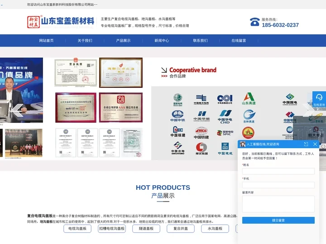
Task: Click the 国家电网 brand logo
Action: pyautogui.click(x=178, y=99)
